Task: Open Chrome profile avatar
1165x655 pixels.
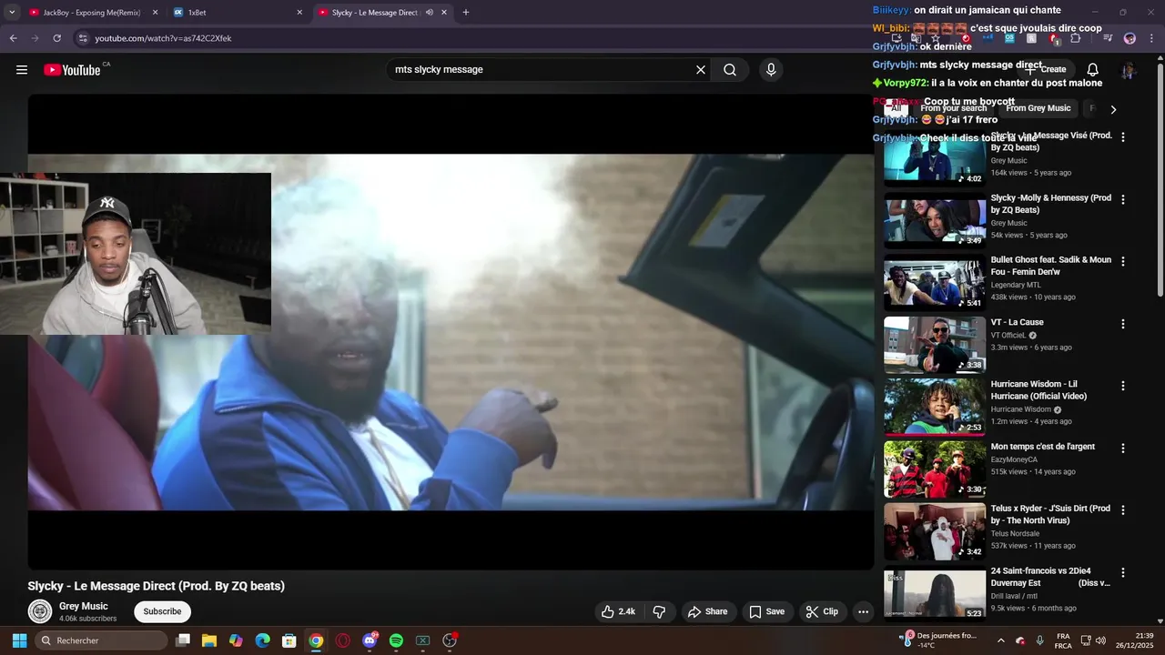Action: 1130,38
